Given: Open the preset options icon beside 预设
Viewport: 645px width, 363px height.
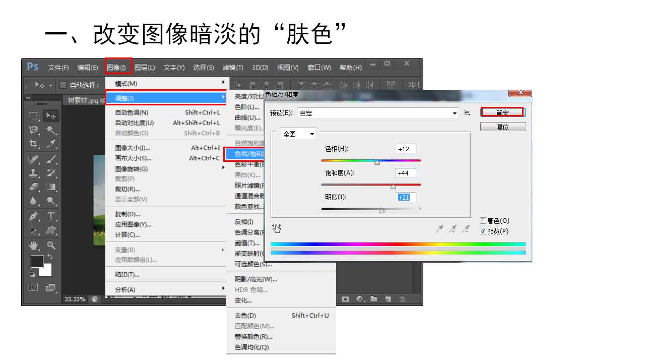Looking at the screenshot, I should coord(467,113).
